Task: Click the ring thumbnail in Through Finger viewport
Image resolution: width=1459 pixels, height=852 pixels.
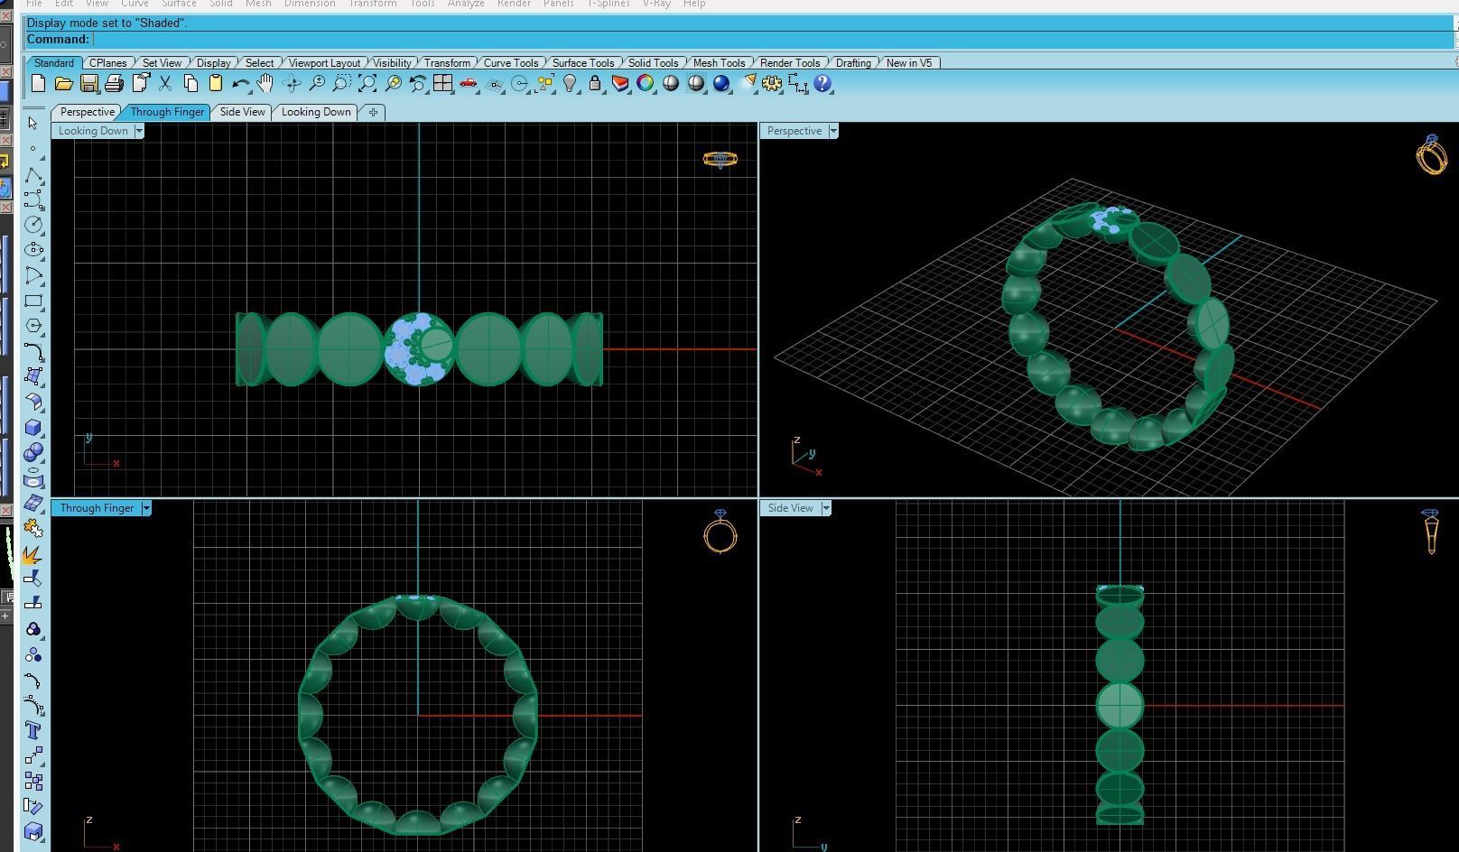Action: tap(720, 531)
